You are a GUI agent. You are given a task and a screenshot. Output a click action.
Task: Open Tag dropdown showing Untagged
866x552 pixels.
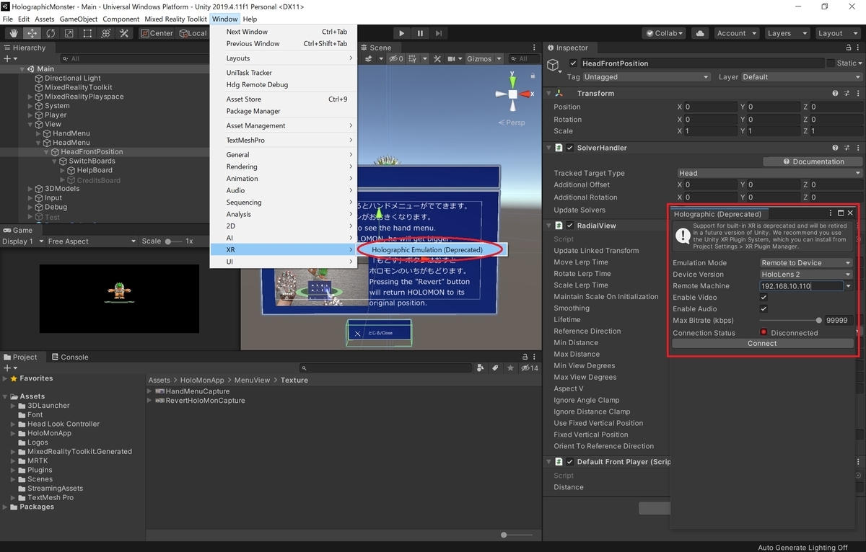pyautogui.click(x=647, y=77)
